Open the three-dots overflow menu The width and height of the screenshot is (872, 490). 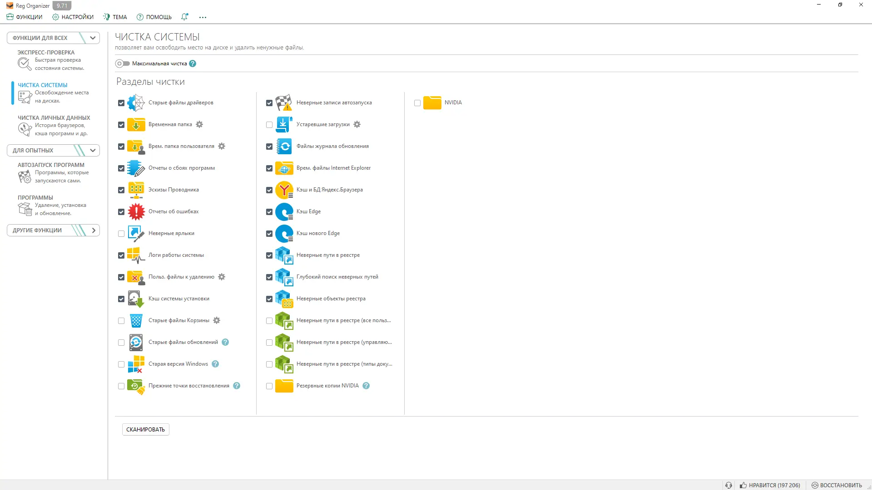pos(203,17)
